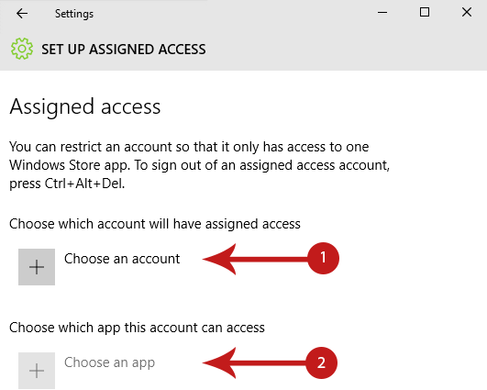This screenshot has height=390, width=487.
Task: Click the green settings gear icon
Action: (22, 49)
